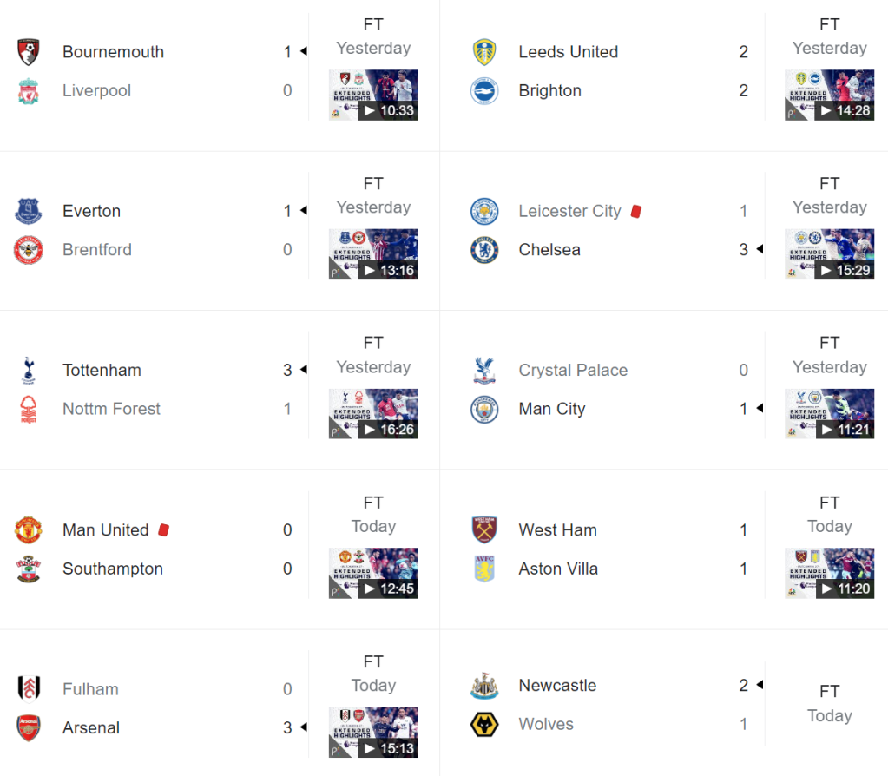This screenshot has width=888, height=776.
Task: Click the Newcastle club crest
Action: click(484, 686)
